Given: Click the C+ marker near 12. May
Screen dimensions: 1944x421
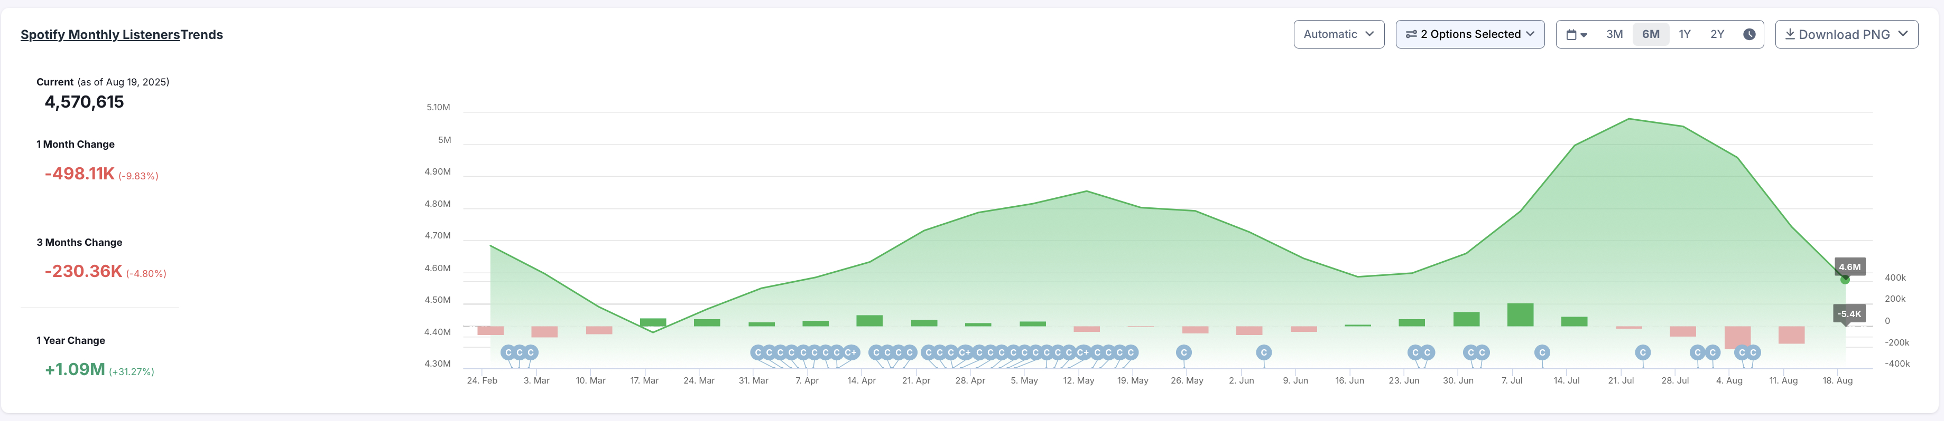Looking at the screenshot, I should 1083,352.
